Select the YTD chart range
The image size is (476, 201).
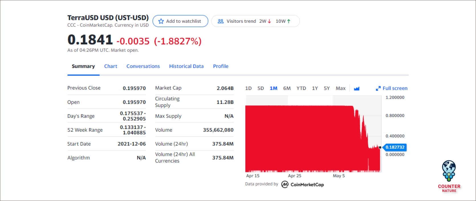pyautogui.click(x=301, y=88)
